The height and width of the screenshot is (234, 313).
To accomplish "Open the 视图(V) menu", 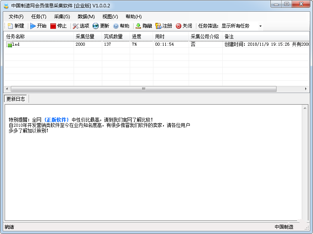I will 110,17.
